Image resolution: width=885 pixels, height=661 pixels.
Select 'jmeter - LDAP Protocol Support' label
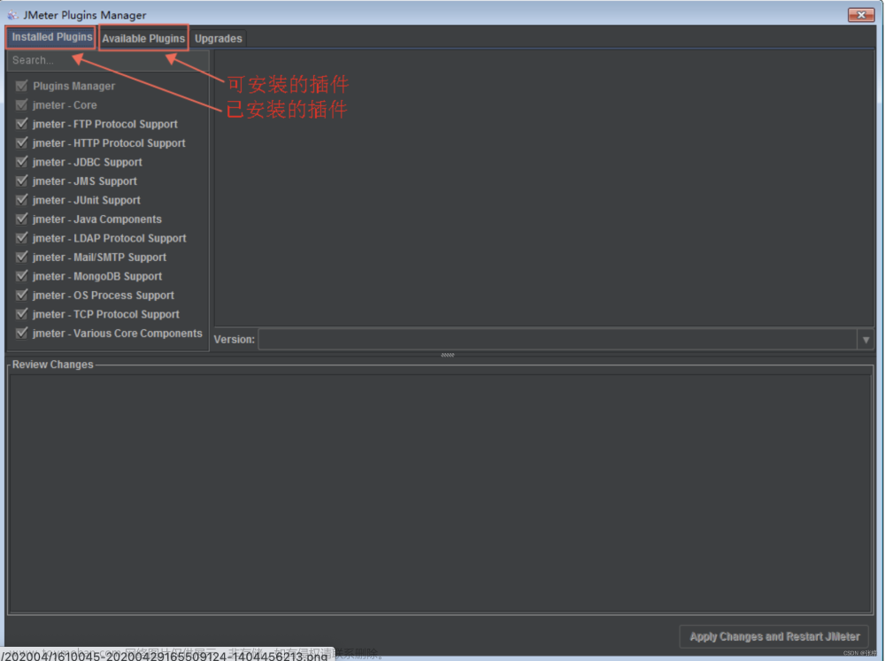pos(110,239)
